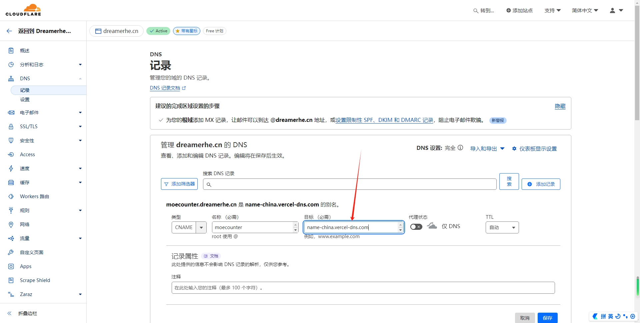Click the 速度 lightning bolt icon

[11, 168]
